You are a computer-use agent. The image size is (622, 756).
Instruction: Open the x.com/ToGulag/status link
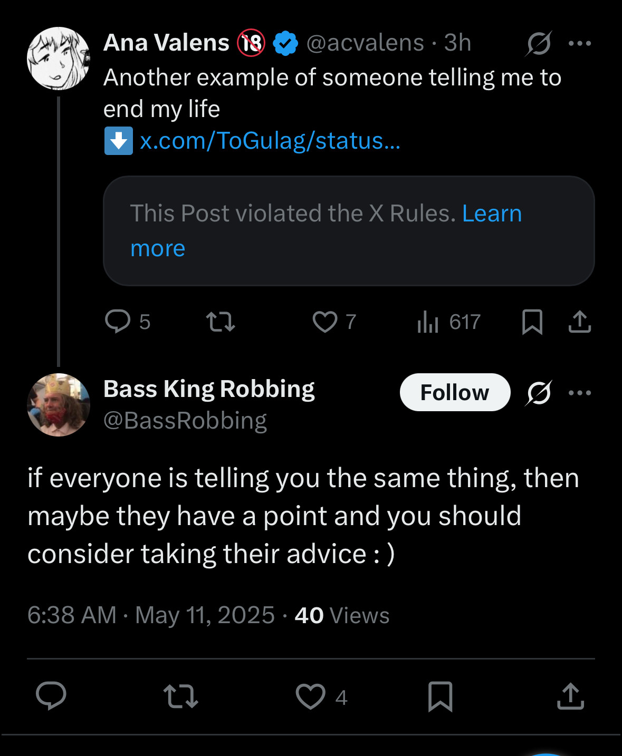pos(270,141)
